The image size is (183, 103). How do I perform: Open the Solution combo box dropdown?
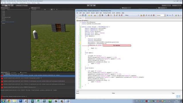pyautogui.click(x=165, y=15)
